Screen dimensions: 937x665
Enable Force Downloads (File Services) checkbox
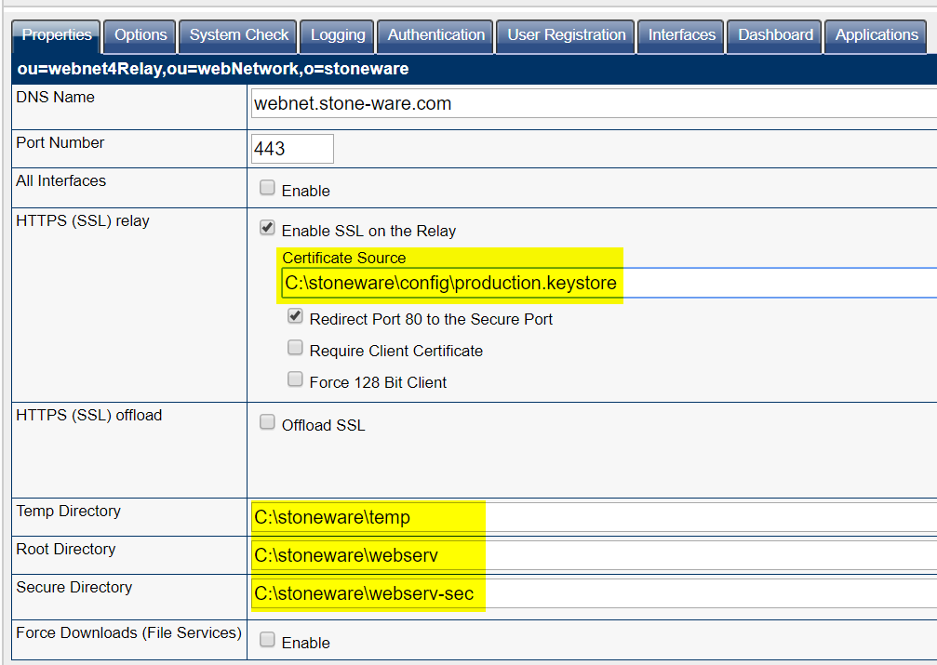pyautogui.click(x=267, y=640)
